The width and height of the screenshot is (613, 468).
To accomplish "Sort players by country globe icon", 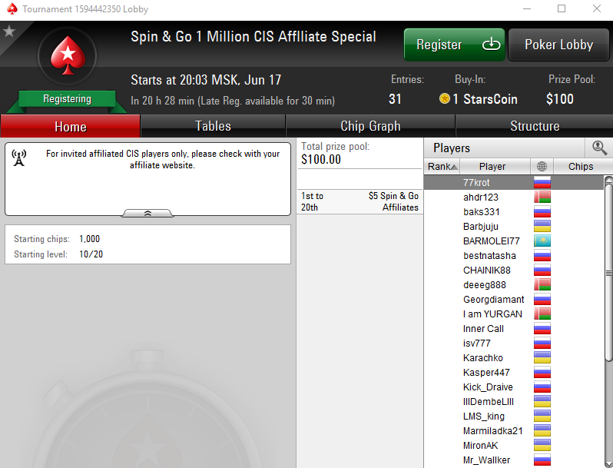I will click(x=542, y=167).
